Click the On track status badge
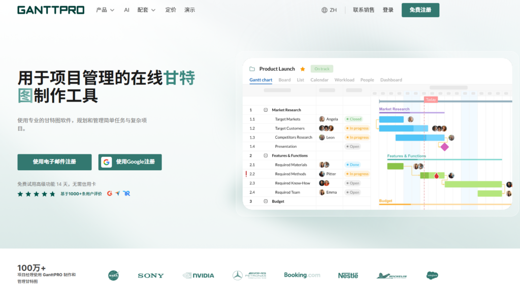Image resolution: width=520 pixels, height=289 pixels. (x=321, y=69)
